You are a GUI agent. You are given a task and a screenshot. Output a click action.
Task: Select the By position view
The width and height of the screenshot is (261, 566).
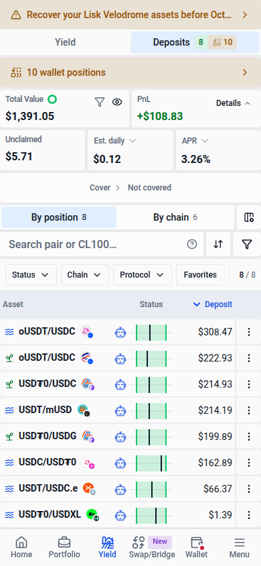(59, 217)
